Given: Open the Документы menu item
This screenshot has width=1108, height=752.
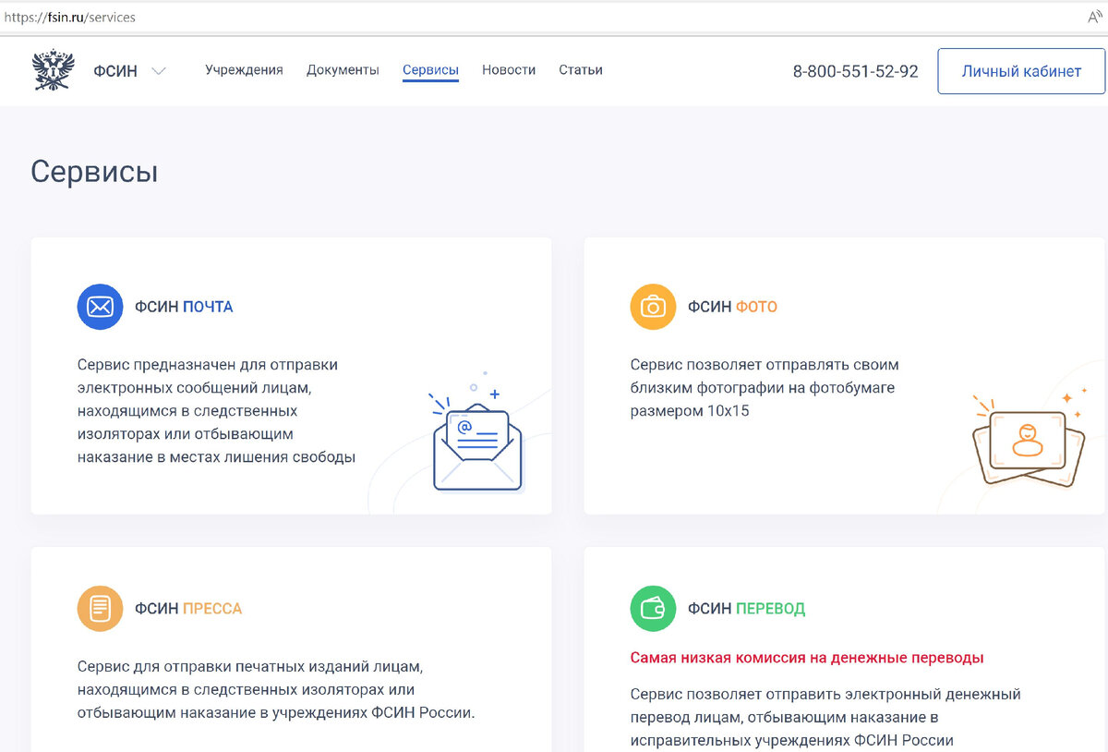Looking at the screenshot, I should [343, 70].
